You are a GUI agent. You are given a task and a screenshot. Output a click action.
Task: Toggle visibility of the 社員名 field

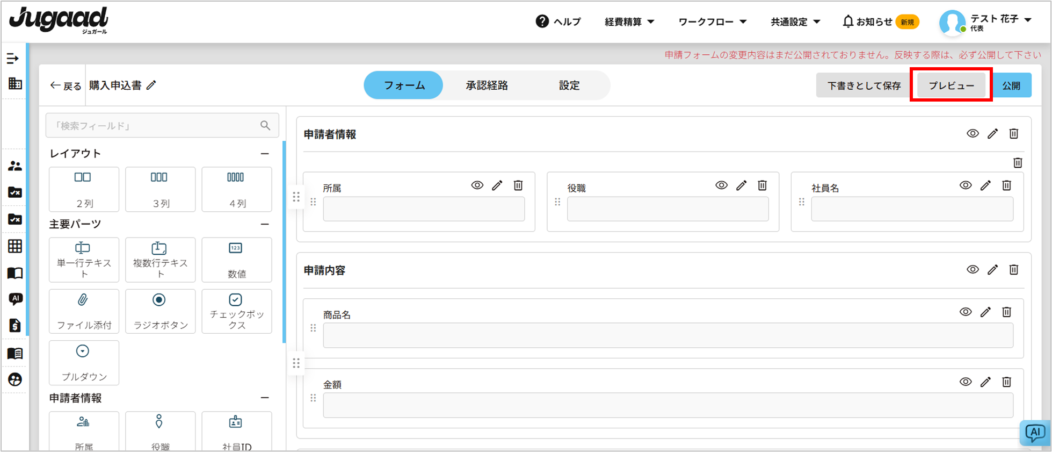966,185
